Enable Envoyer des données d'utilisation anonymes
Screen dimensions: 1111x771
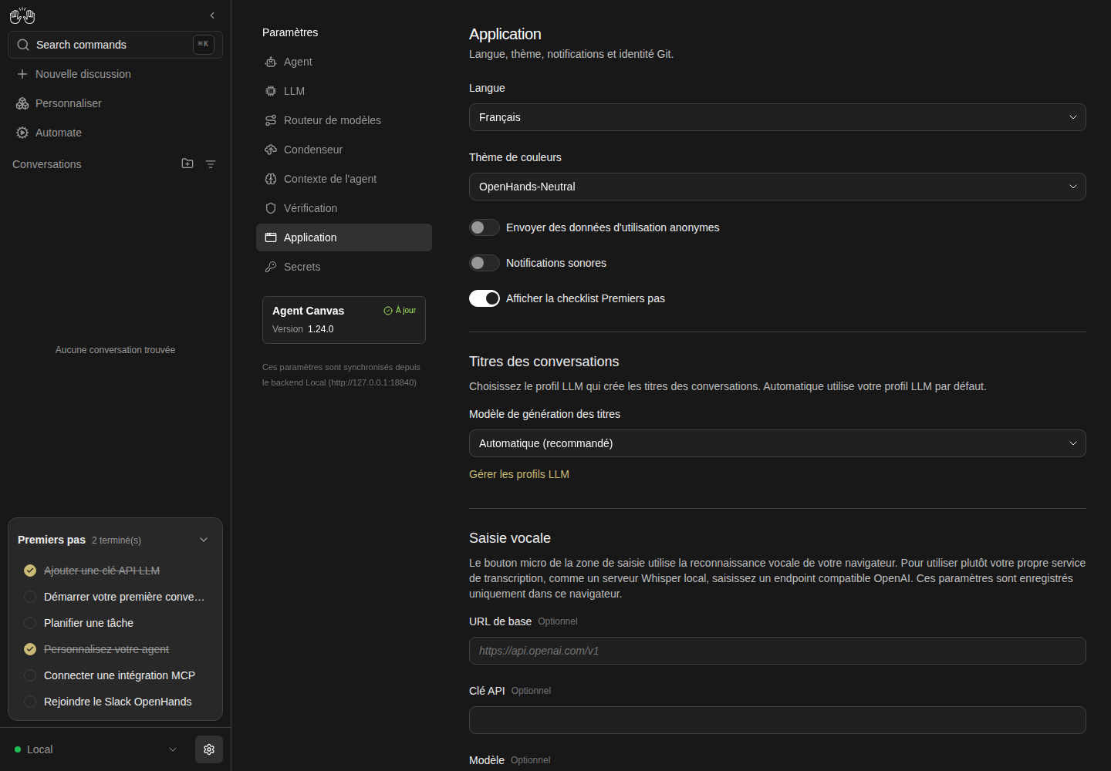[x=485, y=227]
